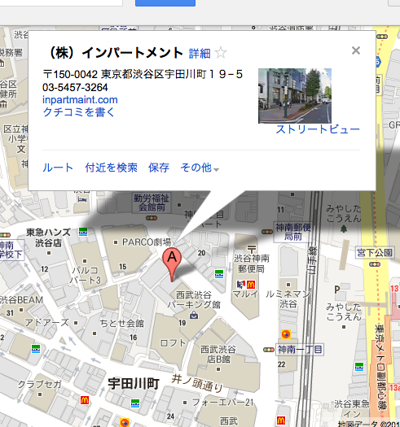400x427 pixels.
Task: Click the フォーエバー21 place label
Action: 223,403
